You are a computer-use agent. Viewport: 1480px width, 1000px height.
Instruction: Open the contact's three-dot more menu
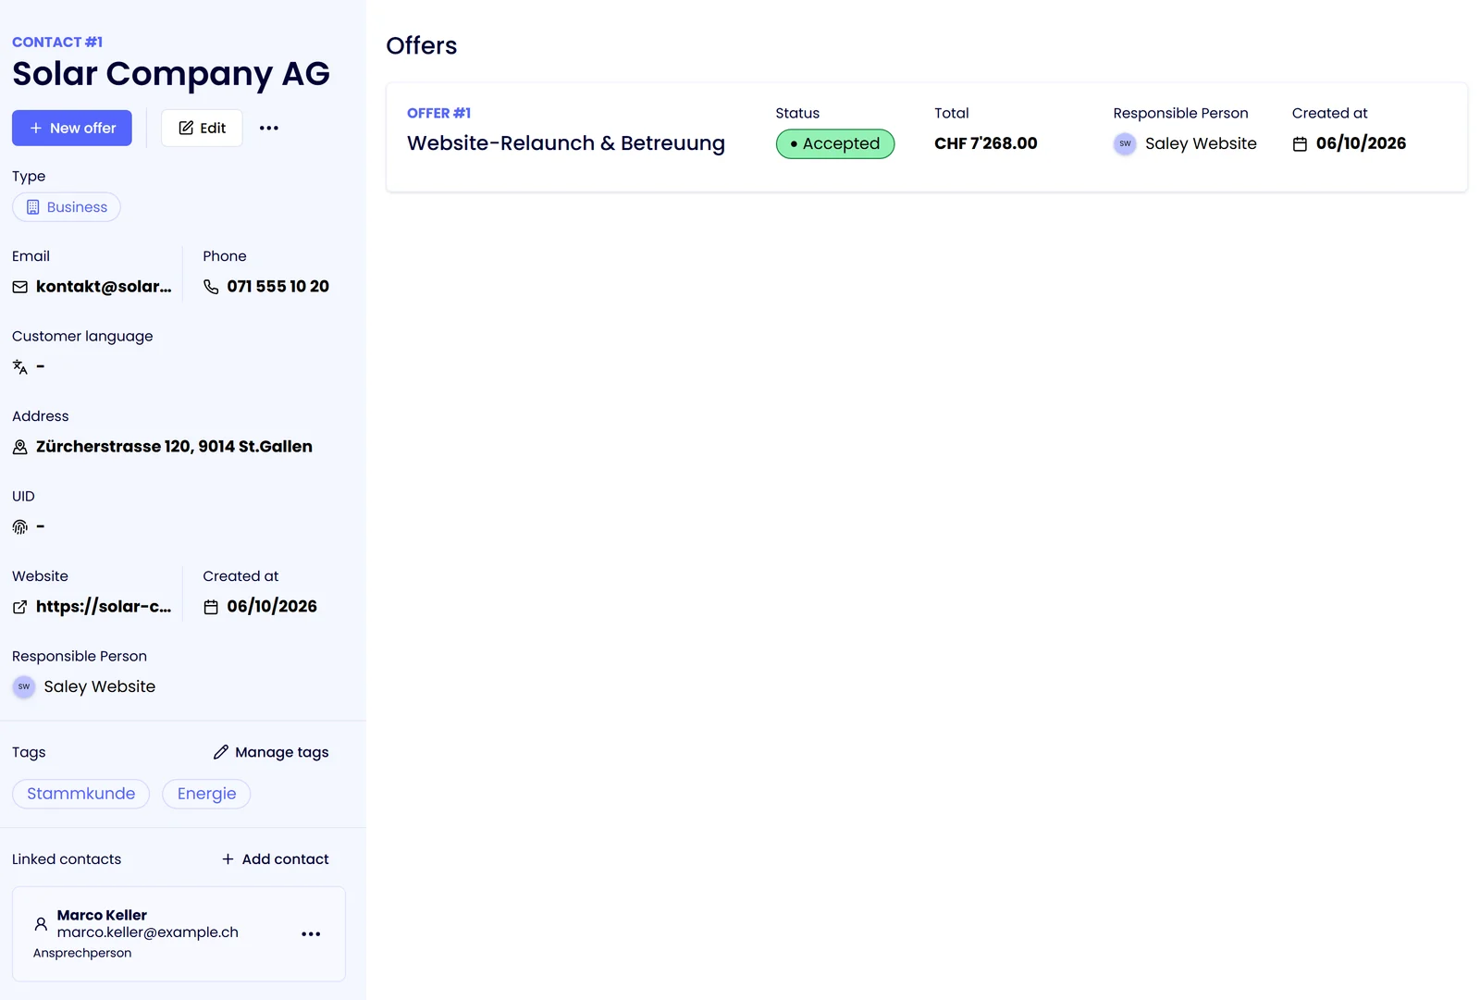[269, 128]
